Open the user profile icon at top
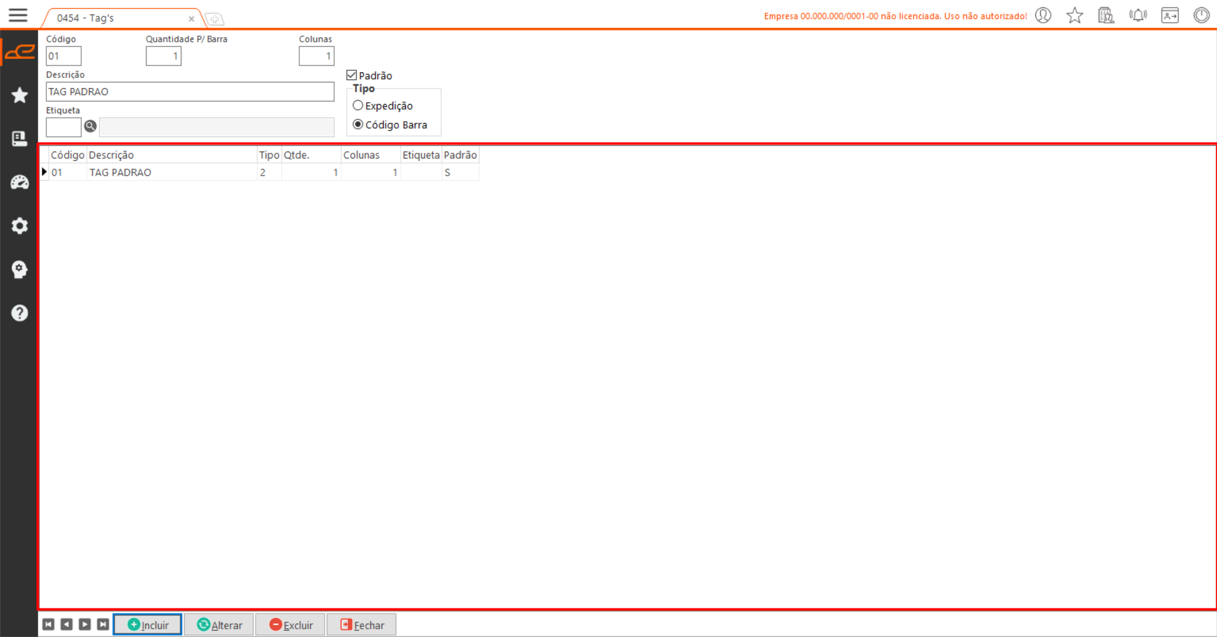 [1043, 16]
